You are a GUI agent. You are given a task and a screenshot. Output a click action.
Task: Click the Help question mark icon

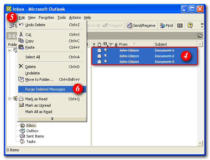pos(190,25)
